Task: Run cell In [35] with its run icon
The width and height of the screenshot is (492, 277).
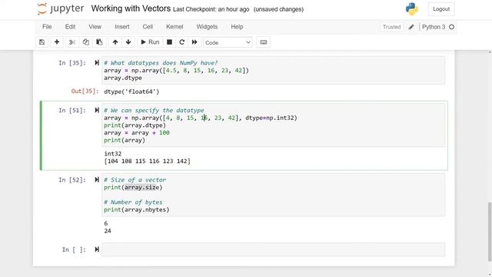Action: 97,63
